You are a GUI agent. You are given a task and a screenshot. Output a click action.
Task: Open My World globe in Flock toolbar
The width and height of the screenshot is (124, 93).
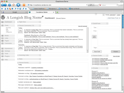[2, 9]
